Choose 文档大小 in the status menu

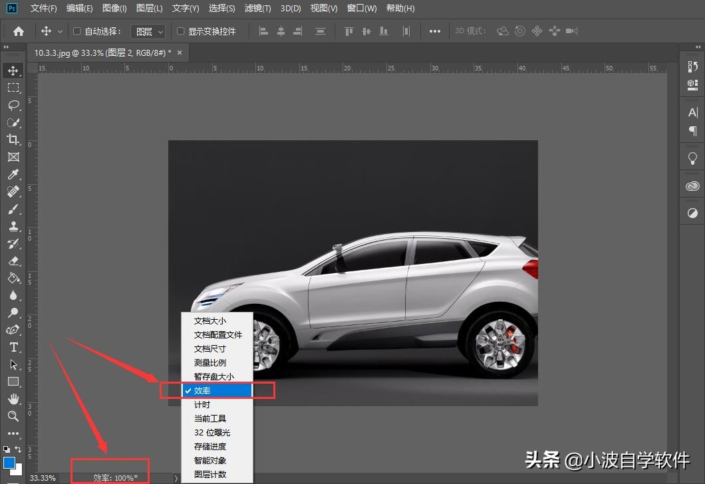pos(217,321)
